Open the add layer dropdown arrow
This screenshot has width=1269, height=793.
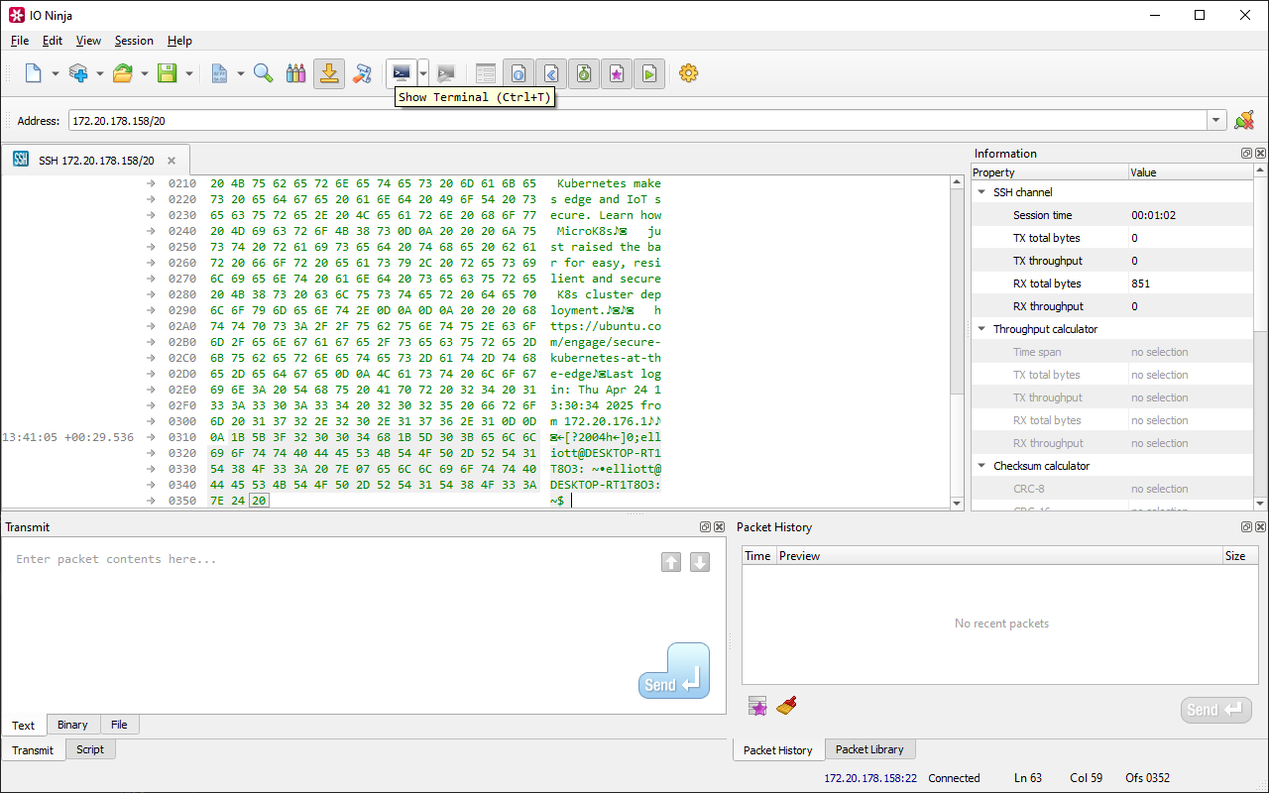point(99,73)
